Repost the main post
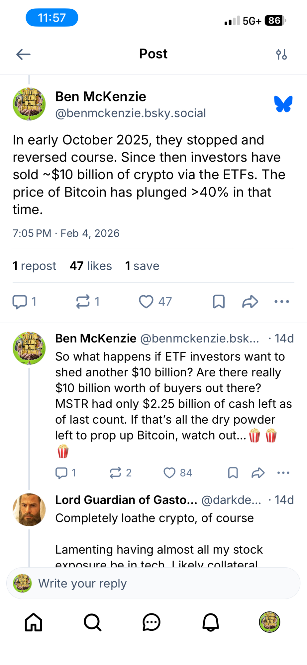This screenshot has width=307, height=665. click(x=83, y=302)
